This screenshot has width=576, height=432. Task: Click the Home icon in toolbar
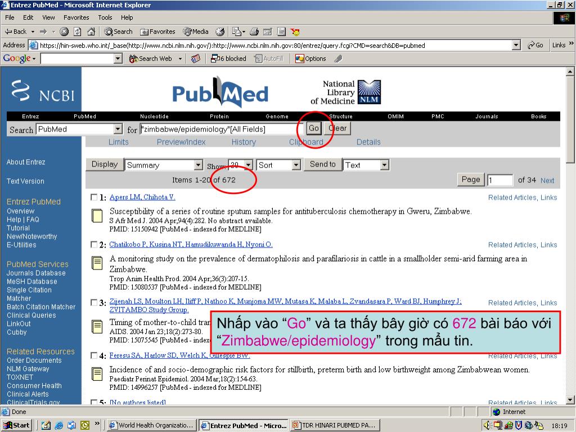(91, 31)
